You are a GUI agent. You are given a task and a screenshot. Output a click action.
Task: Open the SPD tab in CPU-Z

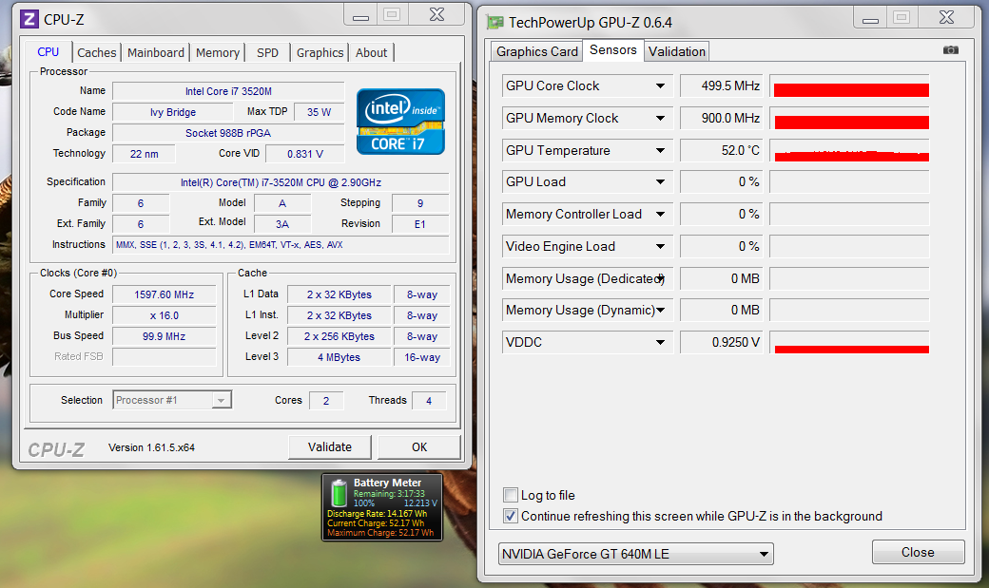(x=267, y=53)
